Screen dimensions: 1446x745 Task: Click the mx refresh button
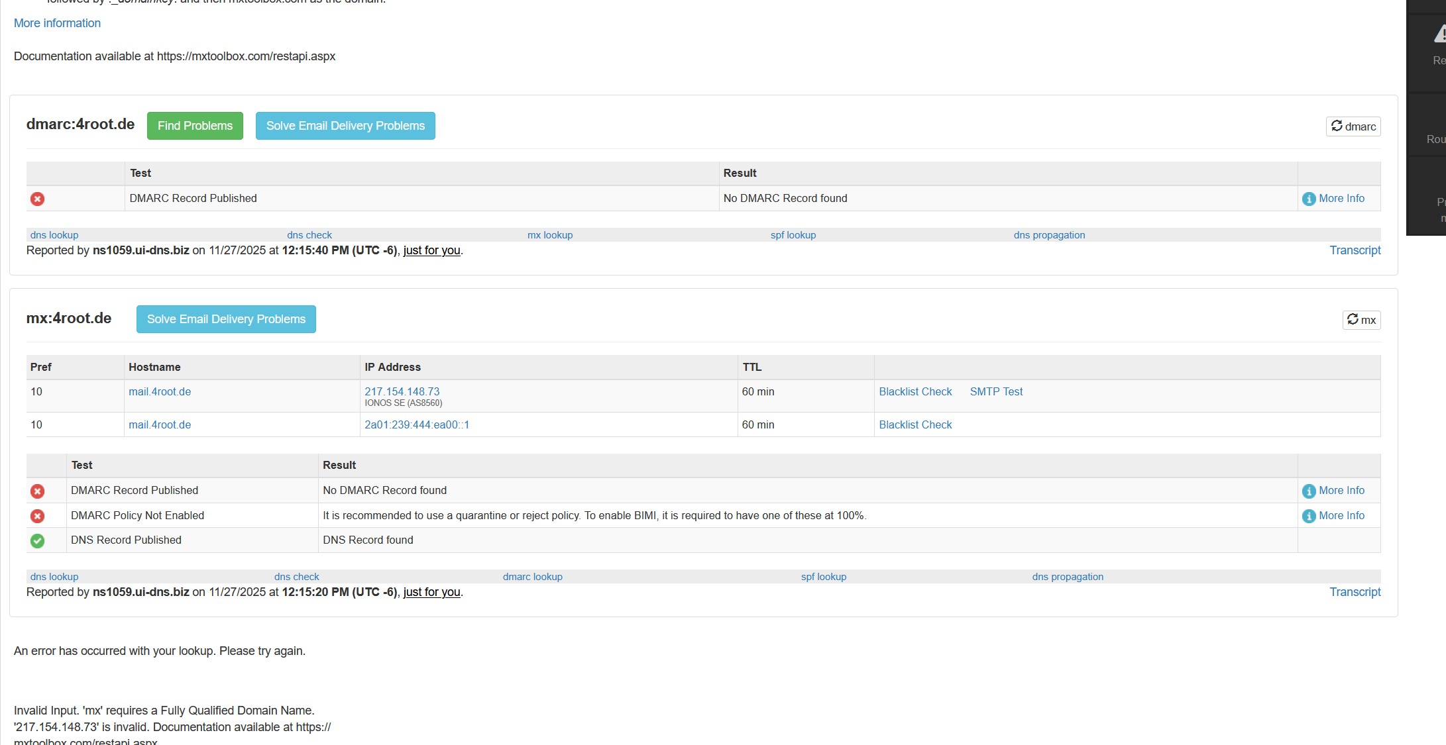(x=1361, y=320)
